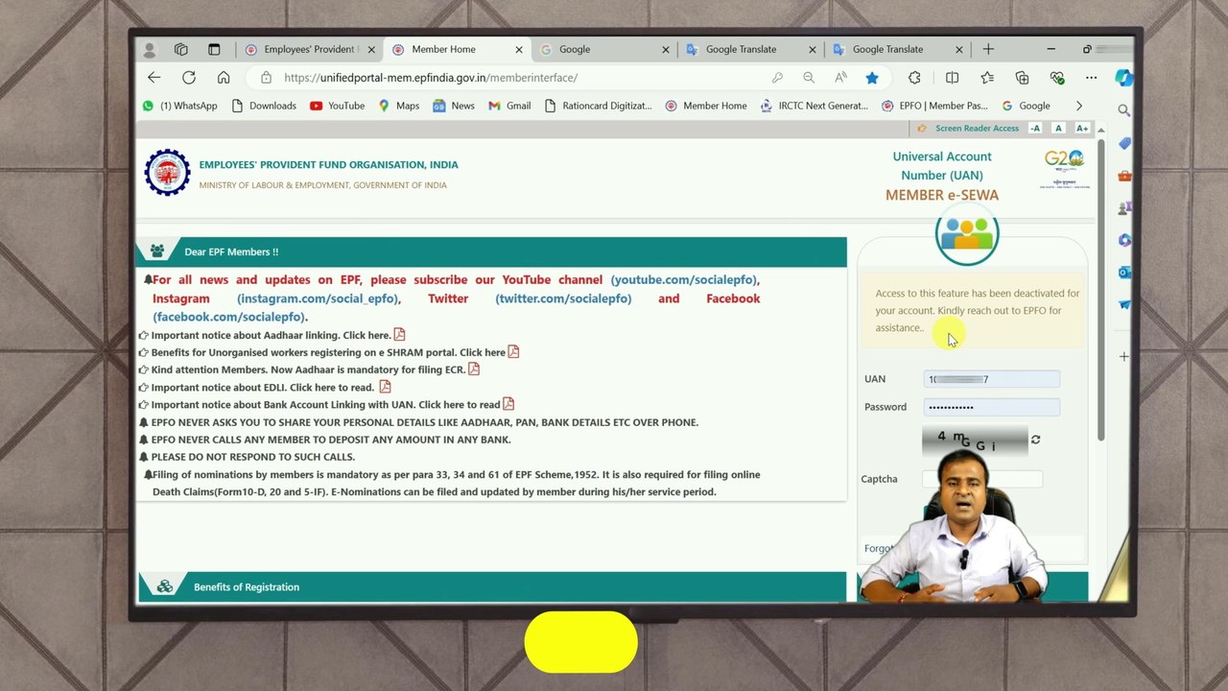Open the Rationcard Digitizat... bookmark
This screenshot has height=691, width=1228.
coord(598,106)
